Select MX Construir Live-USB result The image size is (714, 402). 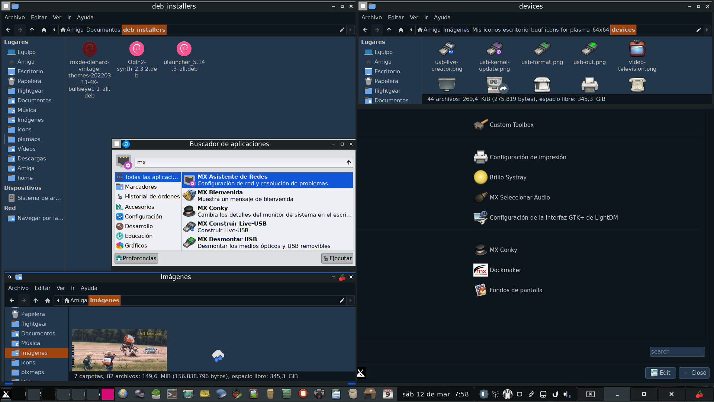tap(267, 227)
